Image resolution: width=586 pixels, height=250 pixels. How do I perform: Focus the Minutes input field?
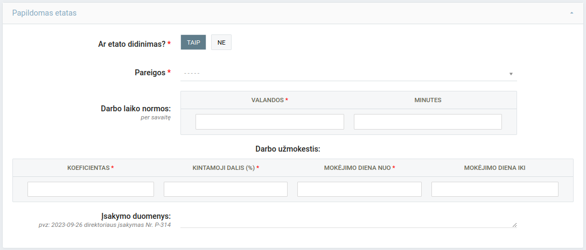(428, 122)
